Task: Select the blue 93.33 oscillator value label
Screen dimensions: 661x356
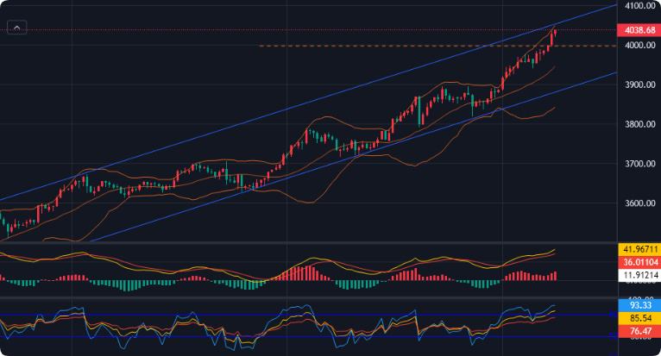Action: pos(640,305)
